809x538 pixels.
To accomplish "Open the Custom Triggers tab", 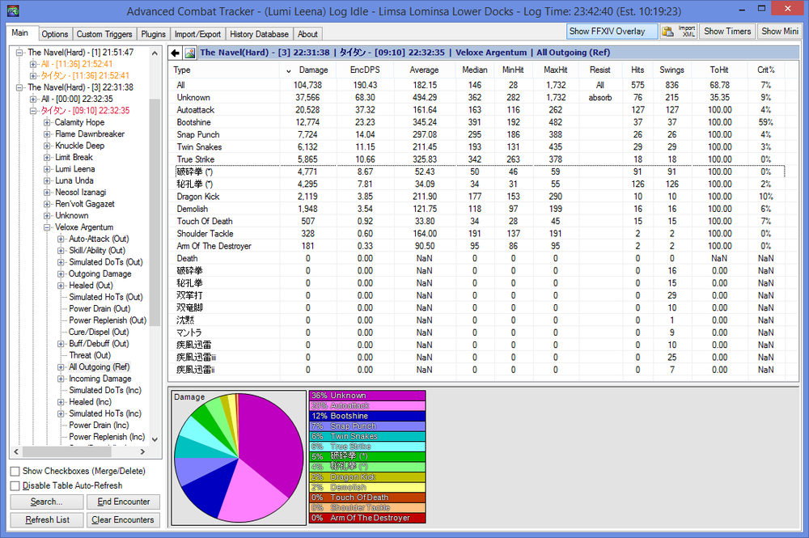I will point(104,34).
